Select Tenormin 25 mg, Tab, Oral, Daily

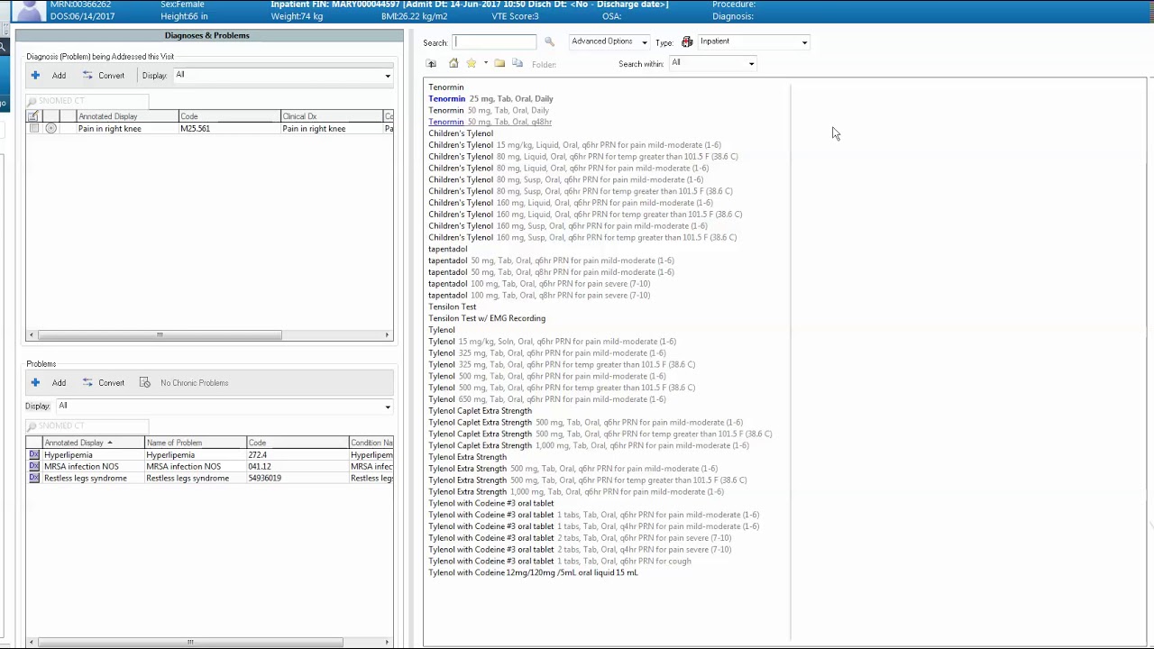click(x=490, y=99)
